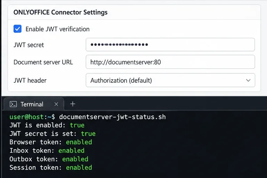The height and width of the screenshot is (178, 267).
Task: Click the JWT secret label
Action: pos(29,45)
